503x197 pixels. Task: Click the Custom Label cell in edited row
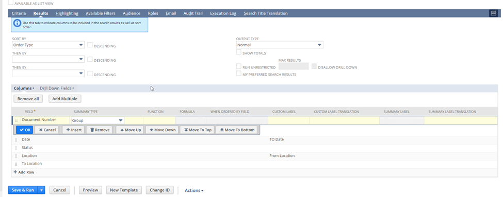click(289, 120)
